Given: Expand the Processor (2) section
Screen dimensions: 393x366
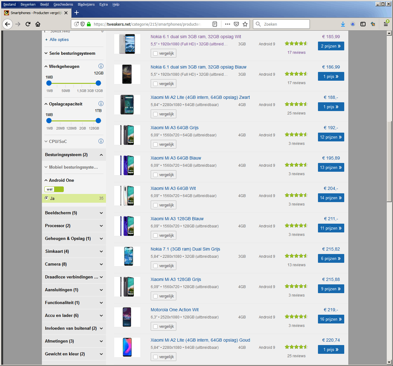Looking at the screenshot, I should click(x=74, y=226).
